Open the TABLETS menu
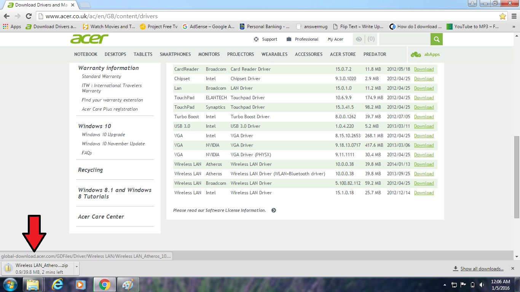This screenshot has height=292, width=520. 143,54
